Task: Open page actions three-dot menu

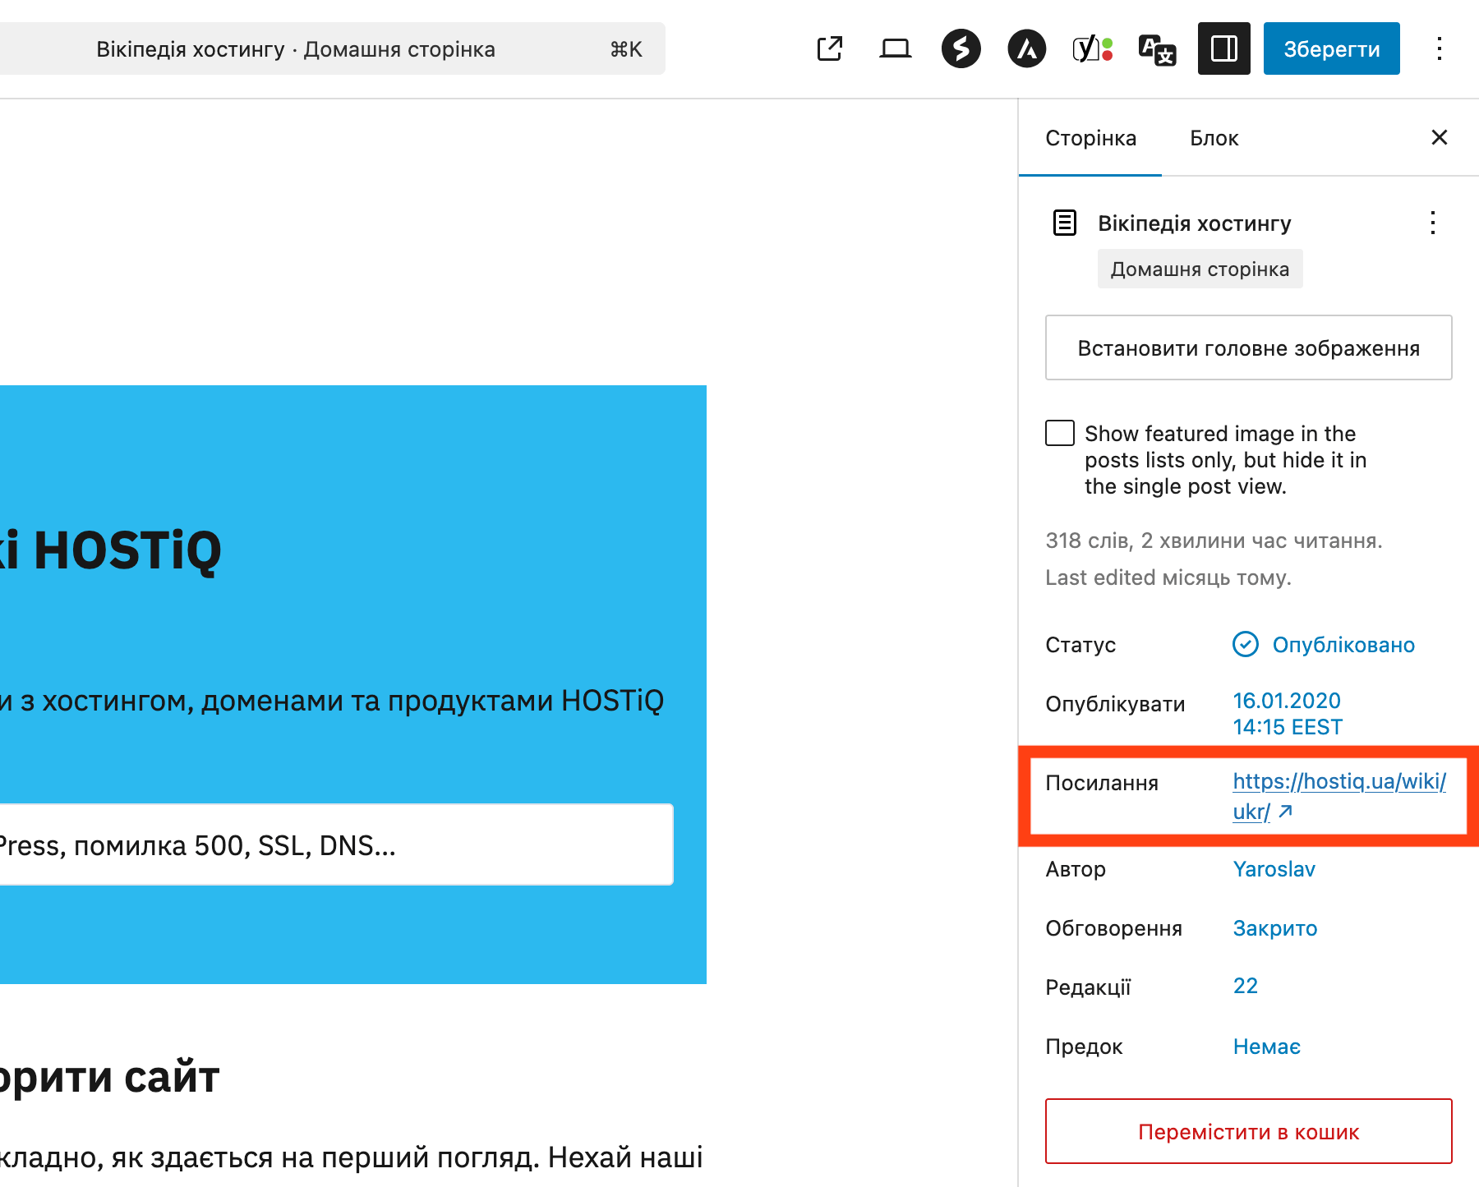Action: click(1433, 223)
